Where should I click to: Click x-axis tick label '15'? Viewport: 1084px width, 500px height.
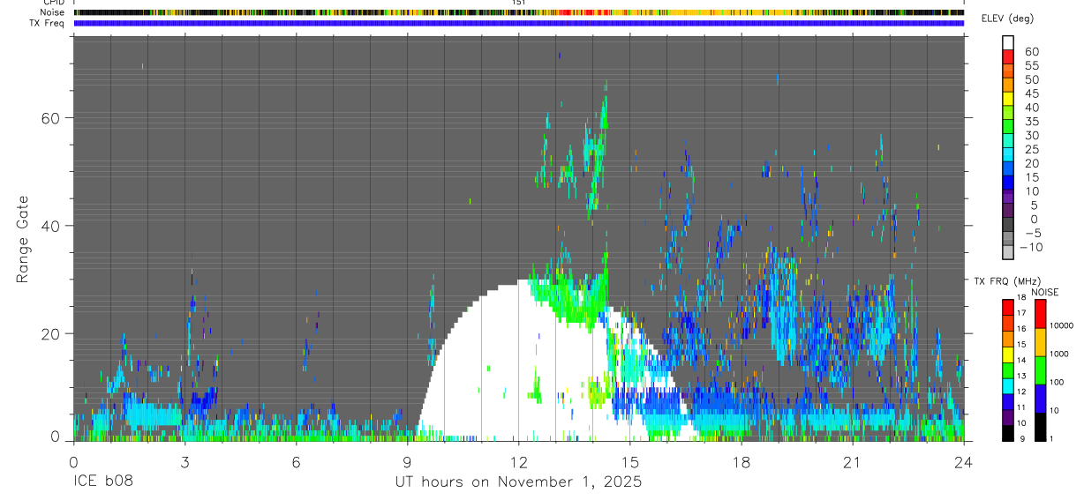(x=630, y=462)
